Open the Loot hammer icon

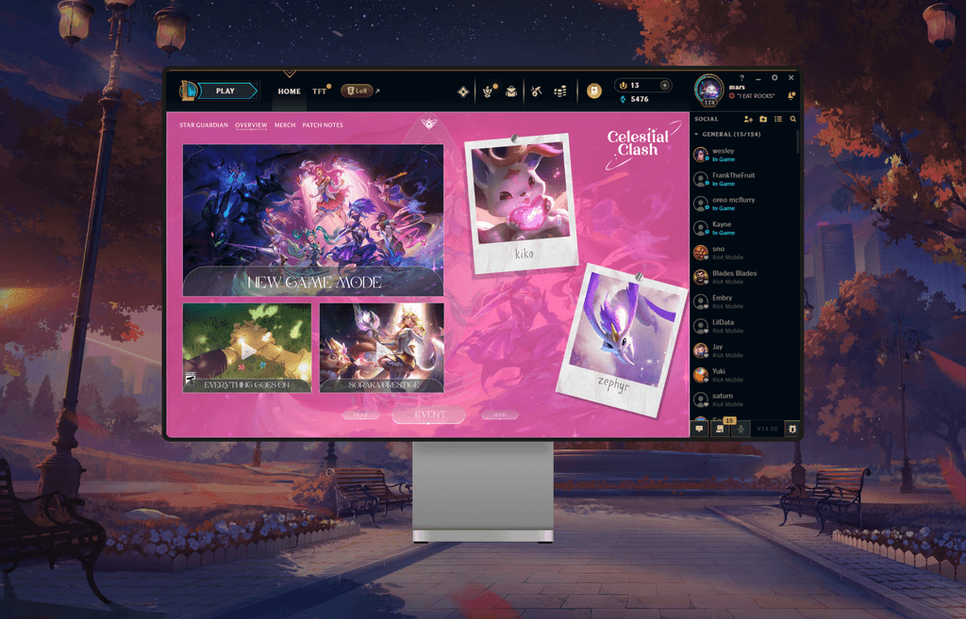click(536, 91)
